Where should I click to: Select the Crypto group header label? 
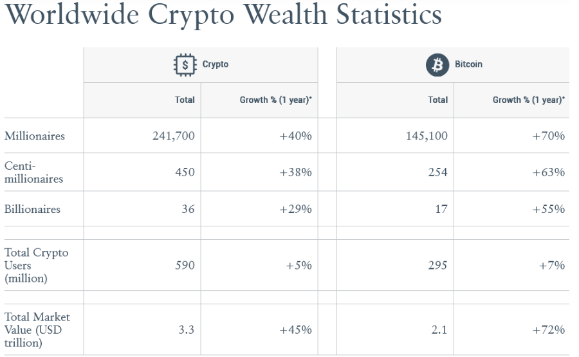coord(216,64)
